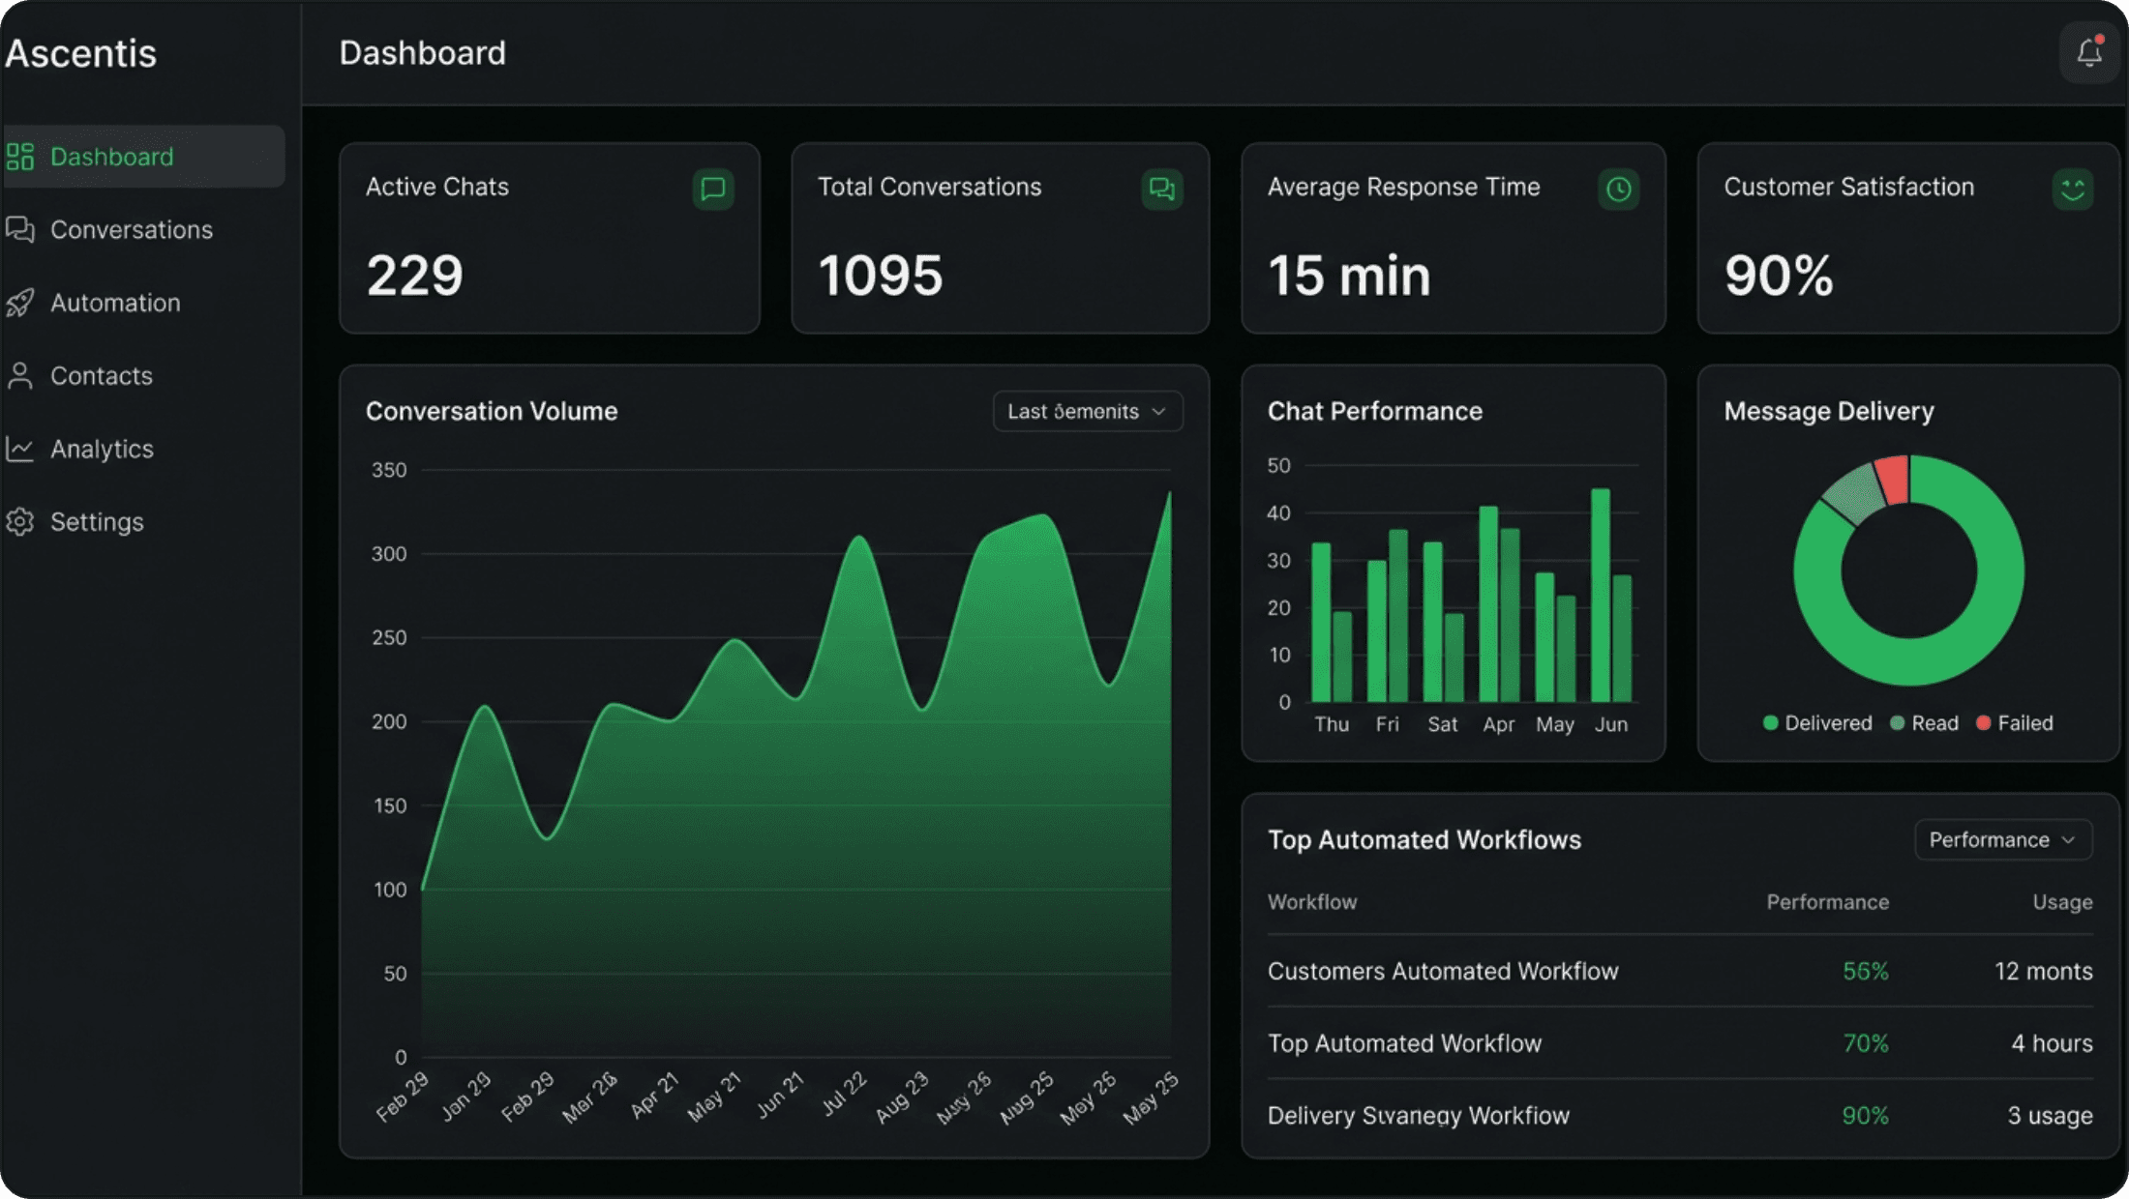The height and width of the screenshot is (1199, 2129).
Task: Open Contacts via the person icon
Action: click(x=20, y=375)
